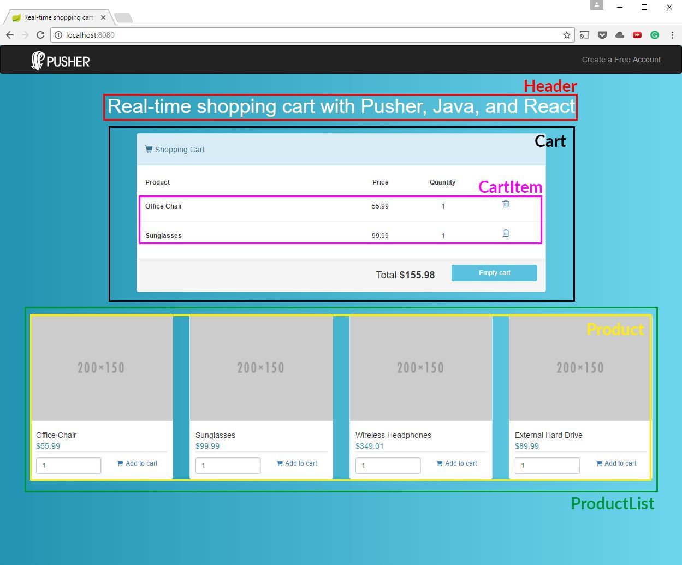Open the Chromecast cast icon
Image resolution: width=682 pixels, height=565 pixels.
pos(584,34)
